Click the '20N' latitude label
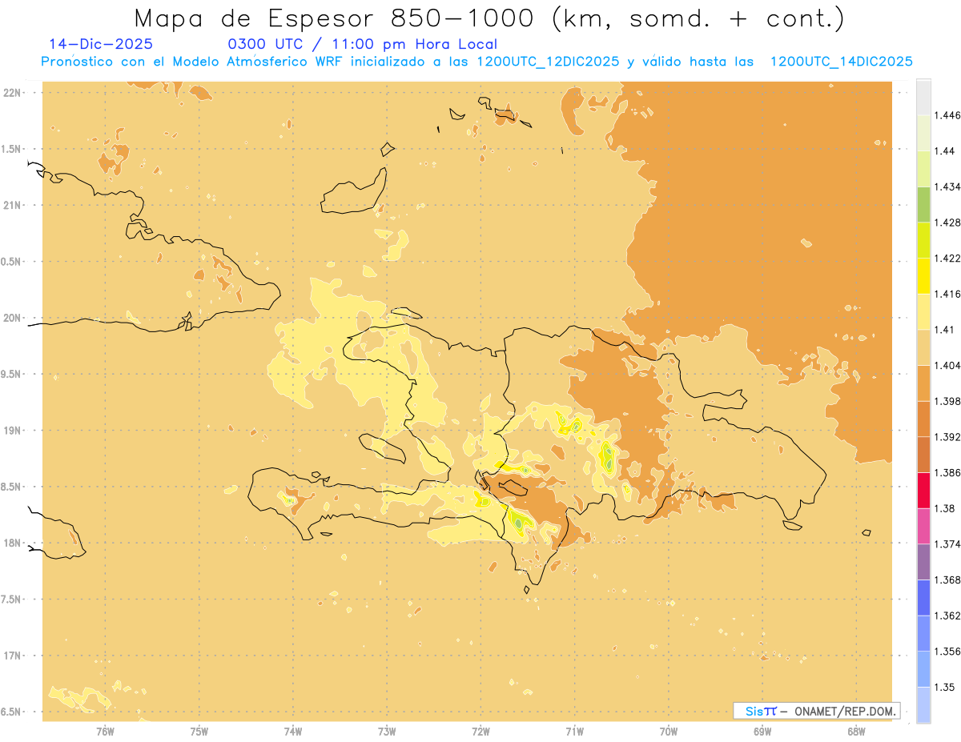 14,318
